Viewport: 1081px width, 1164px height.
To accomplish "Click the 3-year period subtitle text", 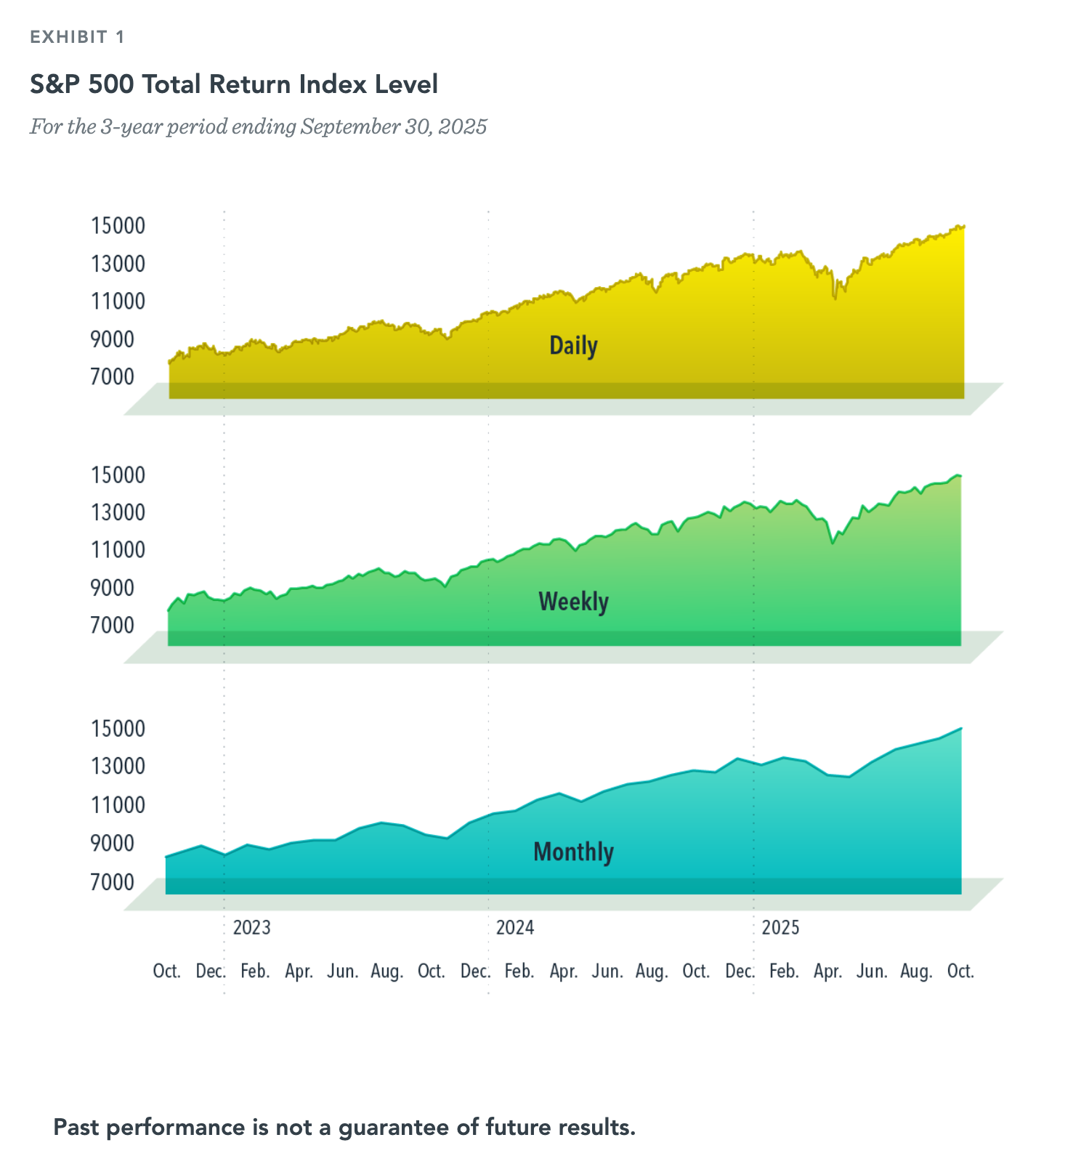I will (258, 127).
